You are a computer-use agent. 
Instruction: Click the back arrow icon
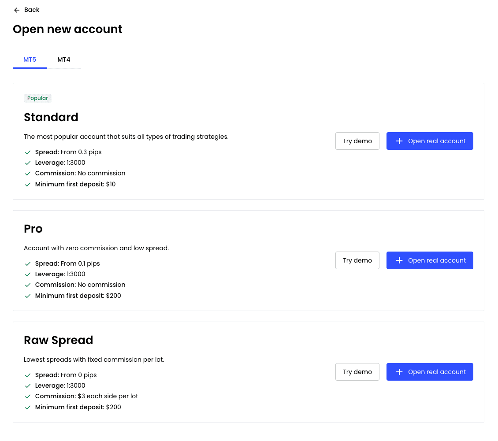(x=17, y=10)
